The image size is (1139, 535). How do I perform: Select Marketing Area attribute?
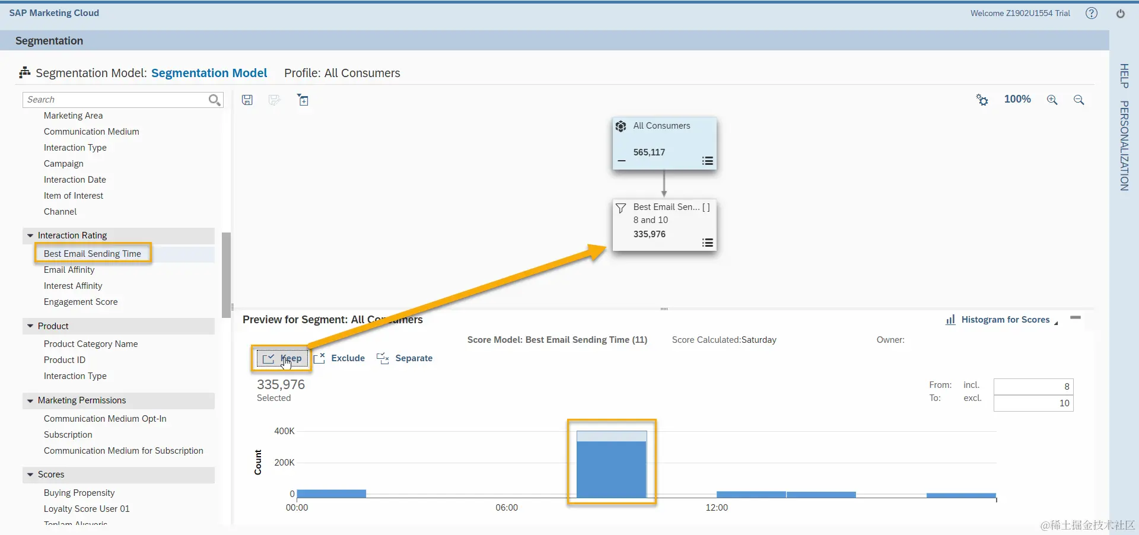click(73, 116)
